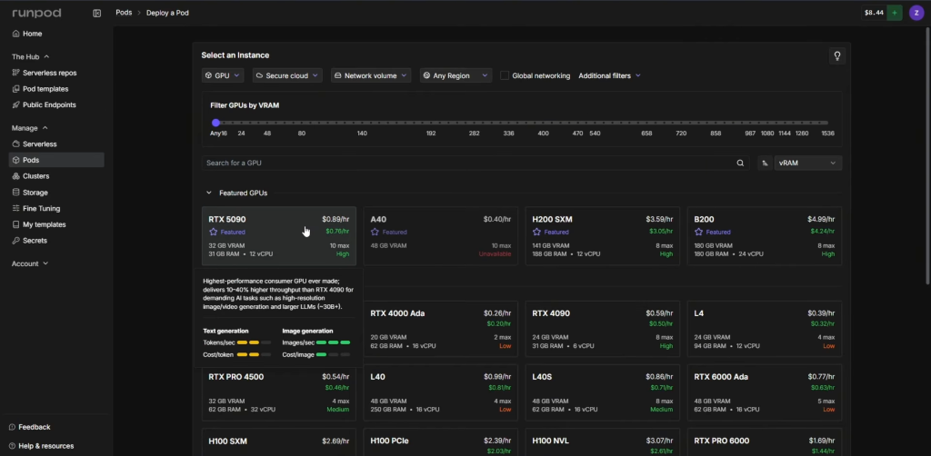931x456 pixels.
Task: Select the RTX PRO 4500 card
Action: [279, 392]
